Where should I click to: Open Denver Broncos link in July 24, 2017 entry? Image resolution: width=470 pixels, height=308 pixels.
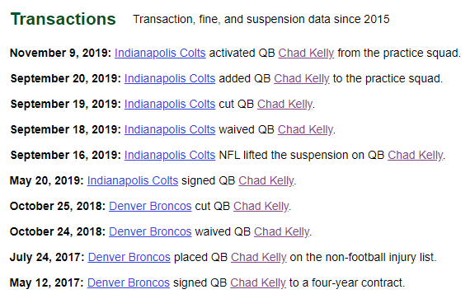tap(129, 258)
